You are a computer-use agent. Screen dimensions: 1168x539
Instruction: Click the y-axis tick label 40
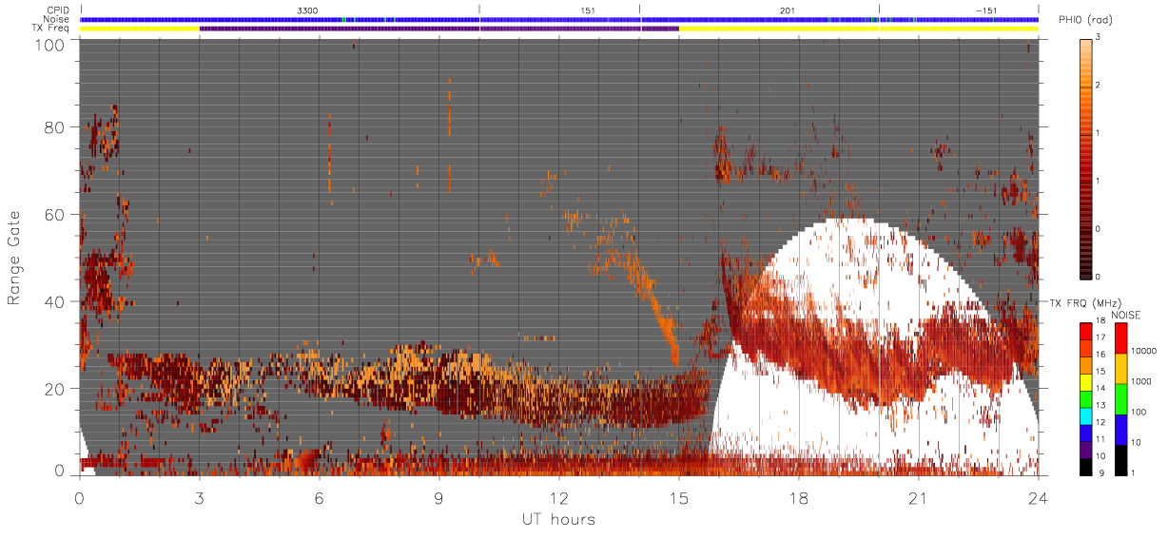coord(54,301)
